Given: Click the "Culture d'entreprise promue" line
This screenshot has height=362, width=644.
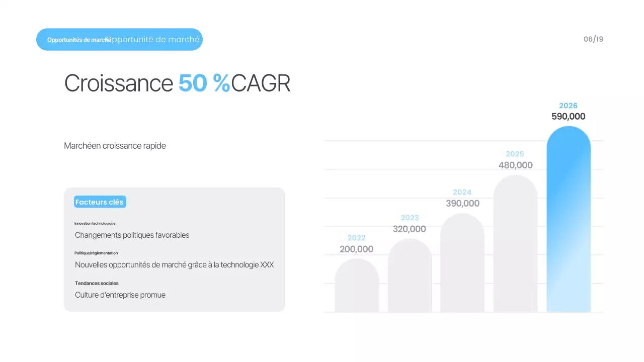Looking at the screenshot, I should click(120, 295).
